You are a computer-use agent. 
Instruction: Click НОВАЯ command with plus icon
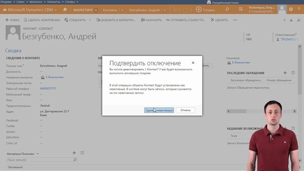(12, 20)
